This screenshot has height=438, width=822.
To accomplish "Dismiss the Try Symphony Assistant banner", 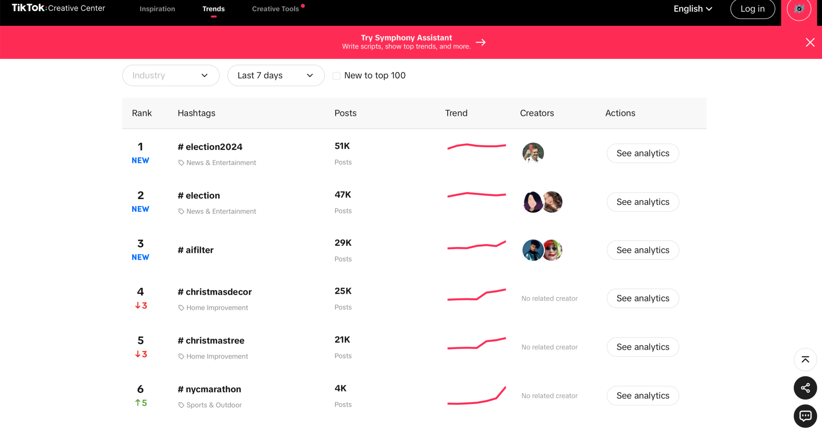I will click(810, 42).
